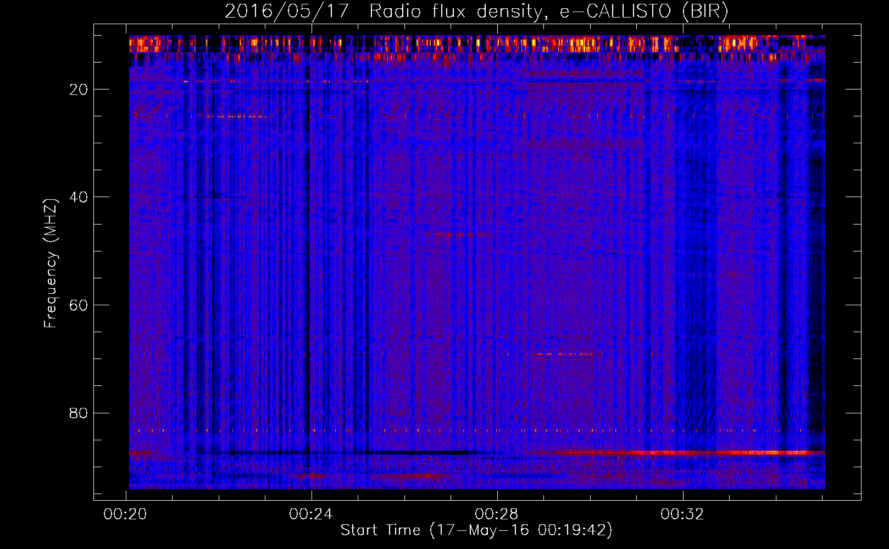Click the plot title 'Radio flux density, e-CALLISTO (BIR)'
The image size is (889, 549).
548,12
